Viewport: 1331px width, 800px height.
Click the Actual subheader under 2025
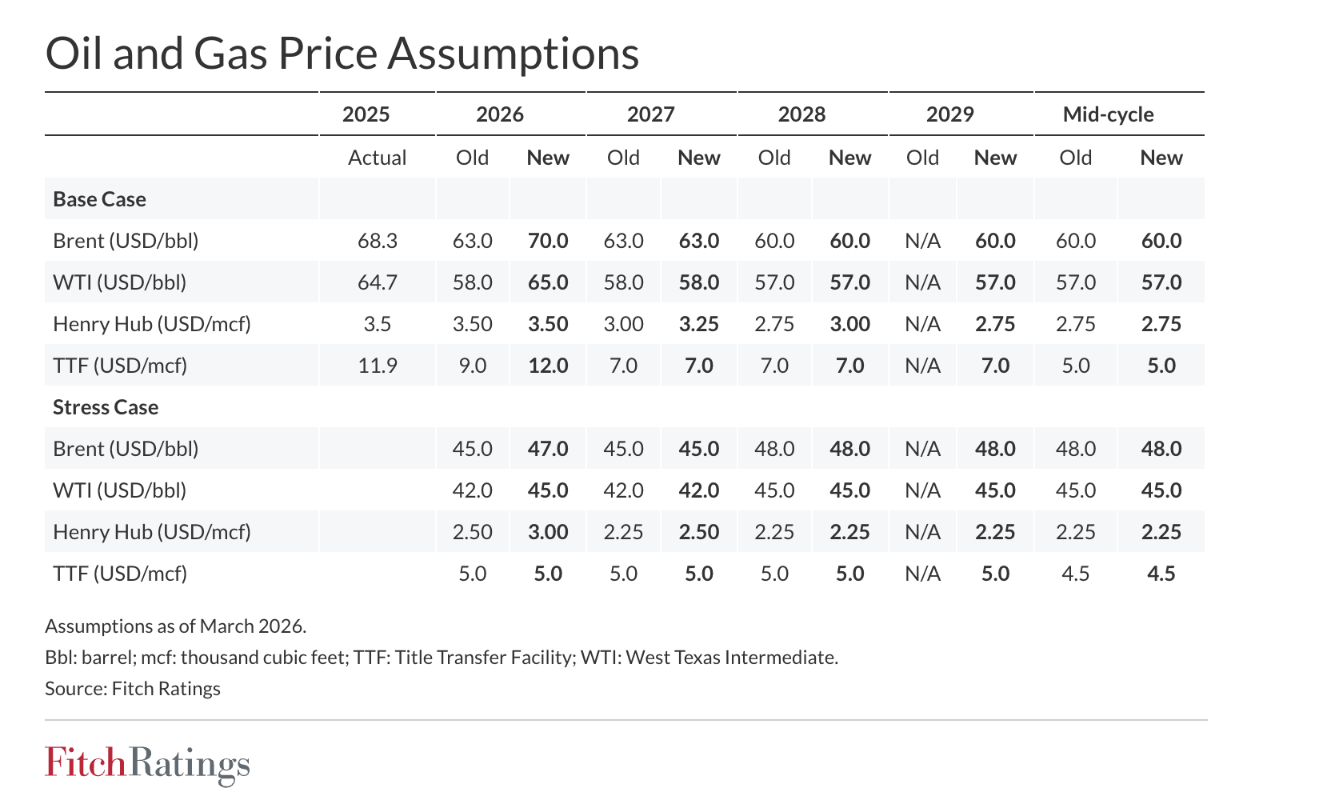click(377, 158)
